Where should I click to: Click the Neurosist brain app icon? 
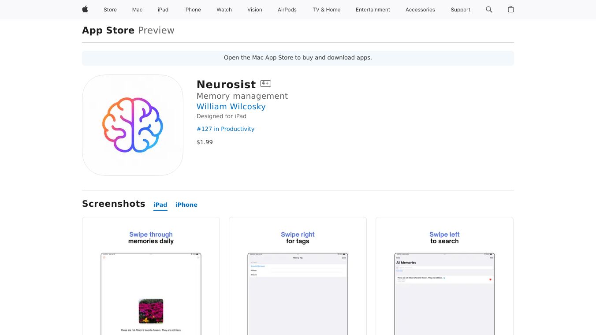point(133,125)
